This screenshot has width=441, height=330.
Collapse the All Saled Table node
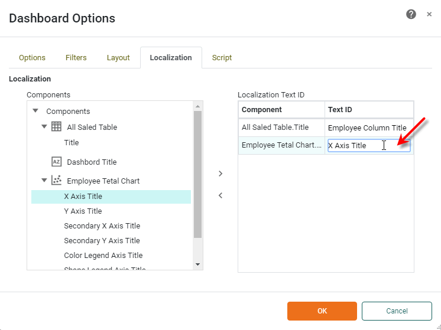44,126
